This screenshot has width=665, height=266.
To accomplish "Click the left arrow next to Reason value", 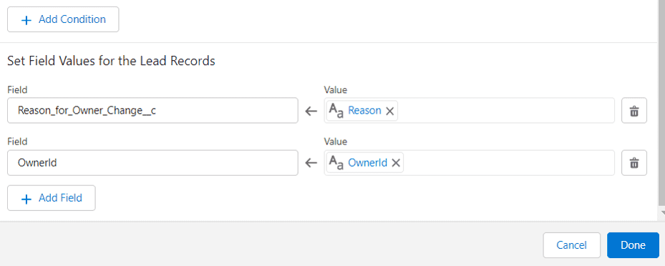I will click(x=311, y=112).
